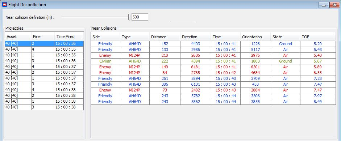Click the TOF value 6.55
341x141 pixels.
click(x=318, y=73)
